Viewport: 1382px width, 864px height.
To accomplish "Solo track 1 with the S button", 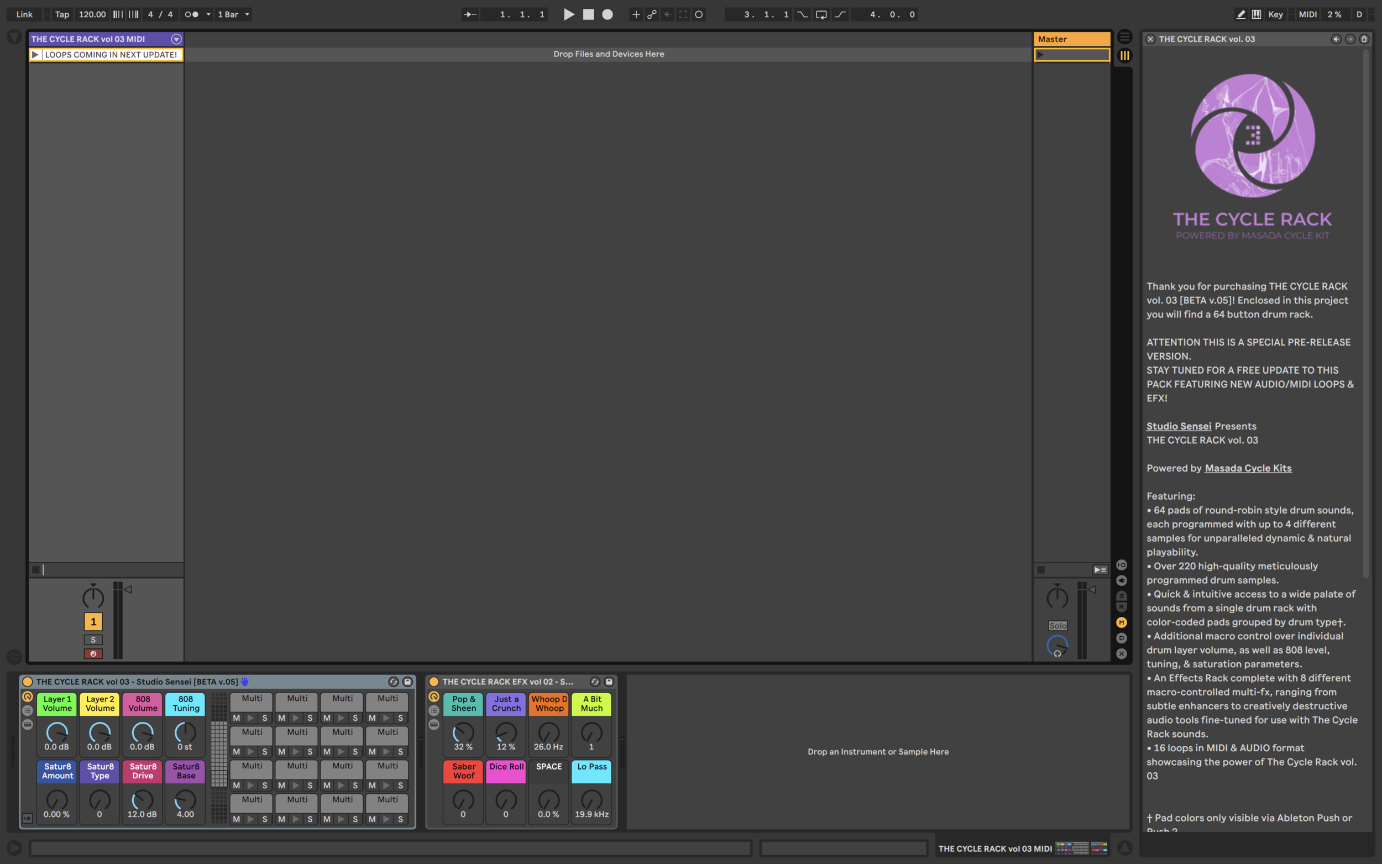I will (93, 640).
